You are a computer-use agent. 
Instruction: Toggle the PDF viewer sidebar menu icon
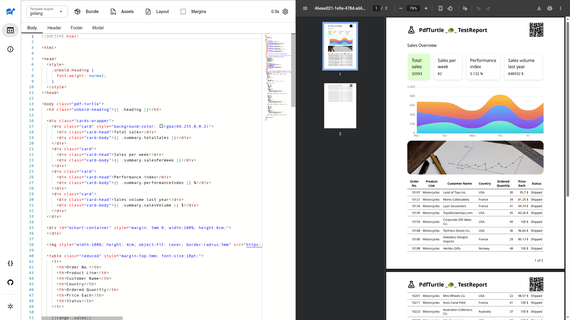[x=305, y=8]
